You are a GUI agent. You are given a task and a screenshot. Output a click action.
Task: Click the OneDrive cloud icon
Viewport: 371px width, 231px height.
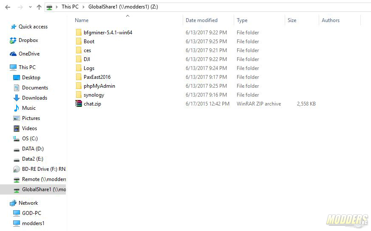(x=13, y=54)
